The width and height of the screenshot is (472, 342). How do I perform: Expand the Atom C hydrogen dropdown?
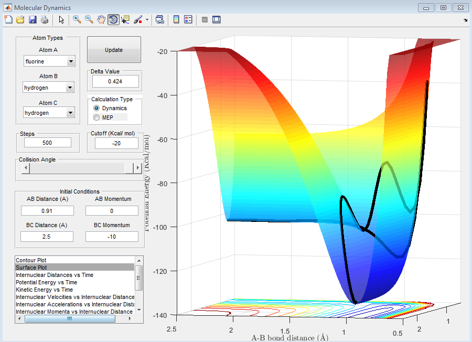pyautogui.click(x=49, y=113)
